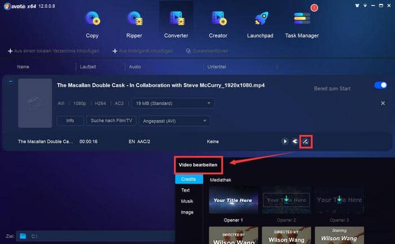This screenshot has width=395, height=244.
Task: Open the Task Manager
Action: [x=302, y=24]
